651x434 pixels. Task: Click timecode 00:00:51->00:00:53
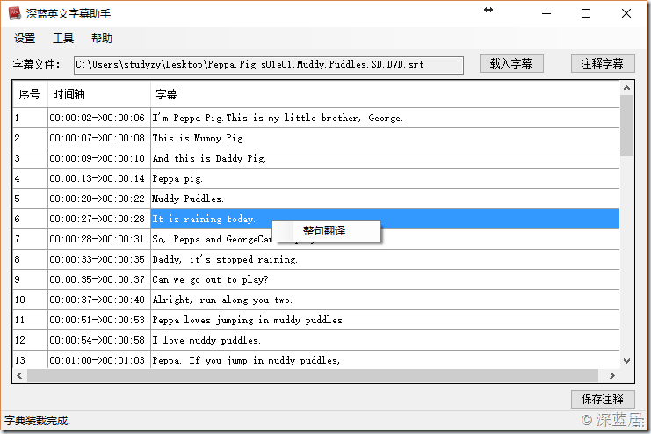(x=98, y=320)
